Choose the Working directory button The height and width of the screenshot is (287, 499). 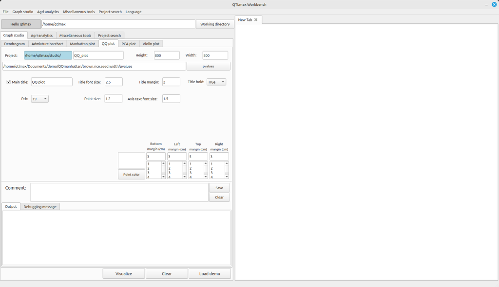[215, 24]
